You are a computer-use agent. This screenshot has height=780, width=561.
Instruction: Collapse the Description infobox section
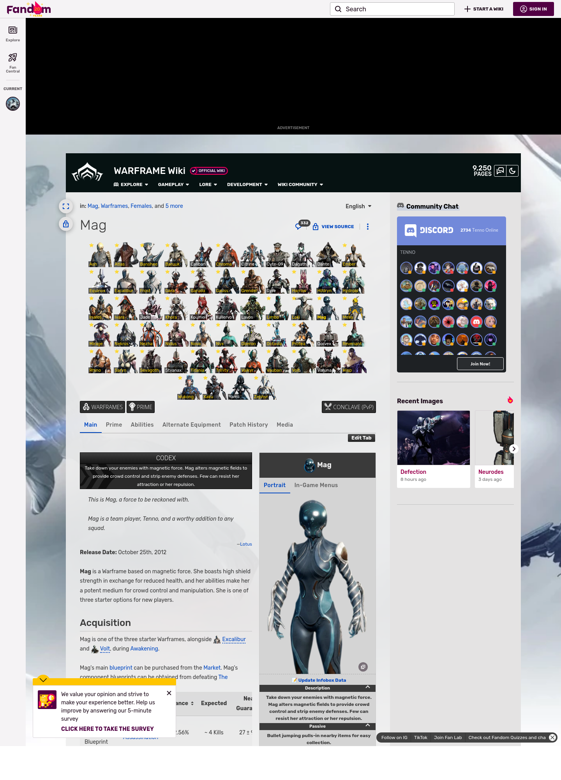(x=367, y=687)
